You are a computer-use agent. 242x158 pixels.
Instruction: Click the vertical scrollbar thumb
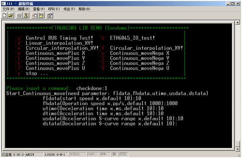(x=238, y=144)
